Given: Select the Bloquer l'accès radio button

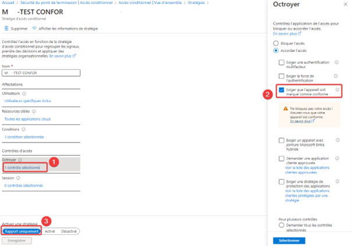Looking at the screenshot, I should pyautogui.click(x=276, y=43).
